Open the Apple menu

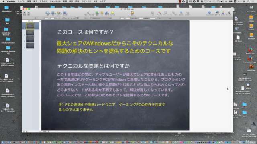pyautogui.click(x=4, y=2)
